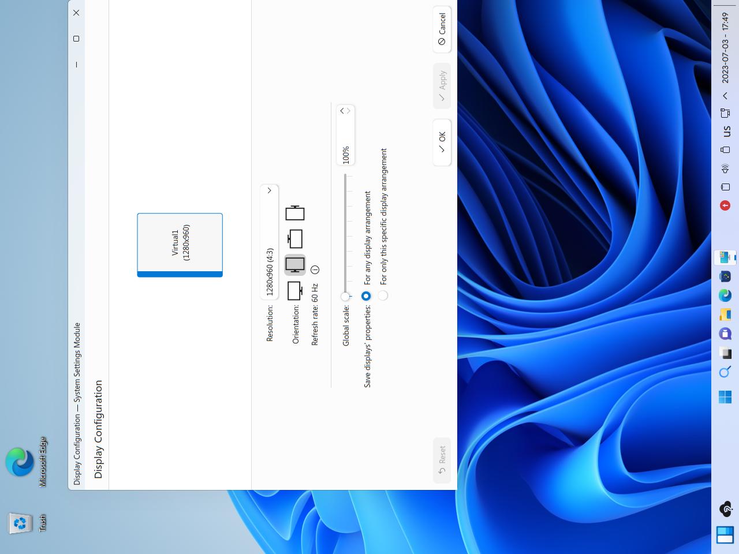Screen dimensions: 739x554
Task: Select 'For any display arrangement' radio button
Action: coord(366,295)
